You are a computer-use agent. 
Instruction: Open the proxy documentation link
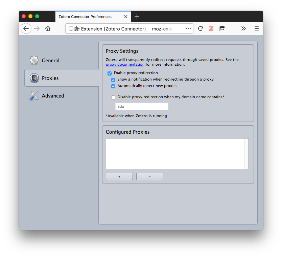[125, 64]
